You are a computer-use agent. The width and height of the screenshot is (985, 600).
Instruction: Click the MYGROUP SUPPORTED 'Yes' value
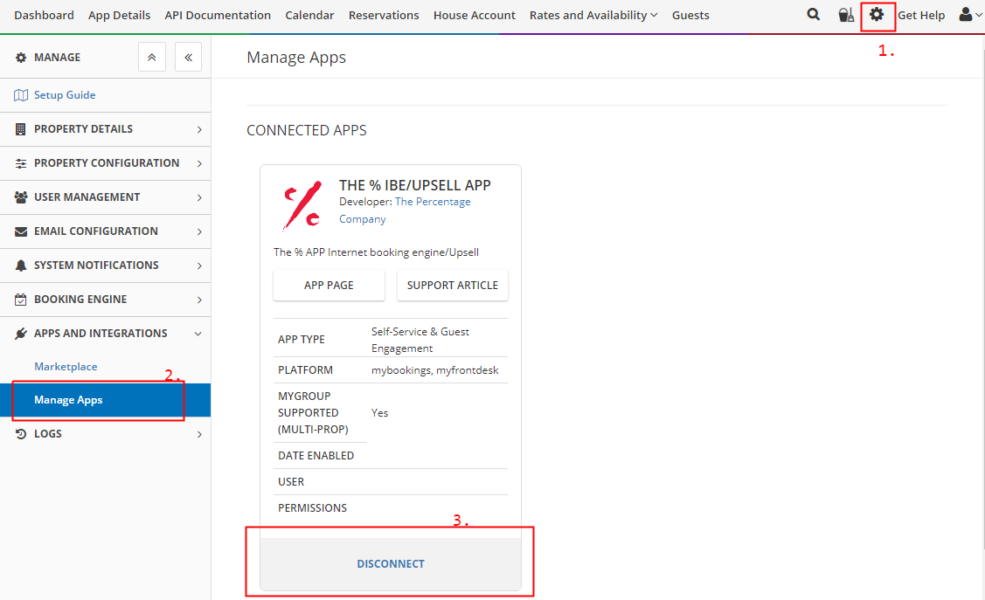tap(379, 413)
